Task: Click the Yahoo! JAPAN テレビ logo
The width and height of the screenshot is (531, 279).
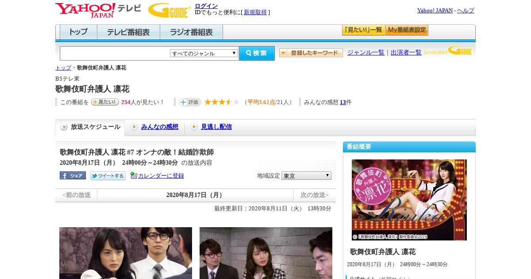Action: coord(98,10)
